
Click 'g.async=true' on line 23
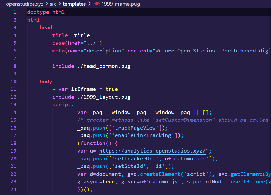pos(96,182)
